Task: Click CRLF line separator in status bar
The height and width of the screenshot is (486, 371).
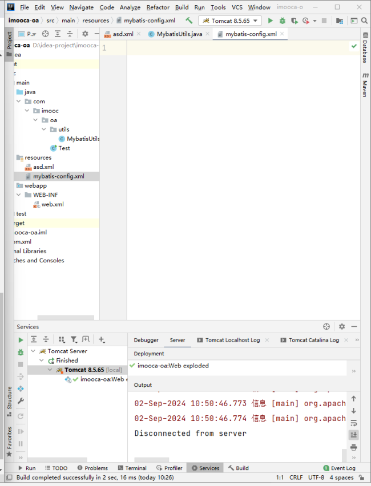Action: click(296, 477)
